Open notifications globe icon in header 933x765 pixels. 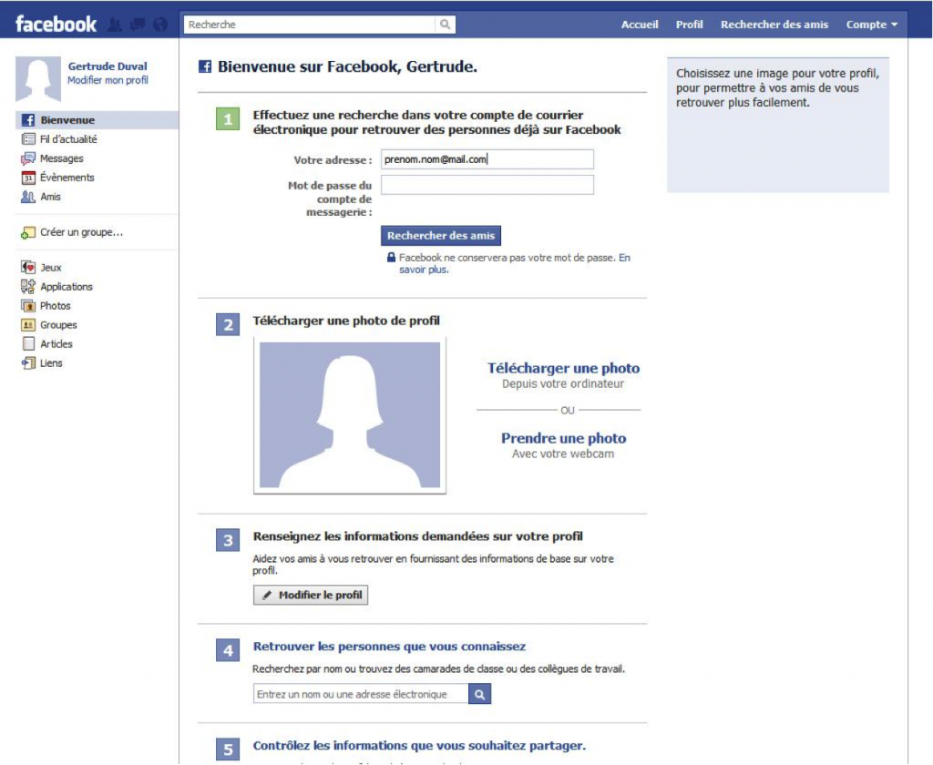coord(160,25)
